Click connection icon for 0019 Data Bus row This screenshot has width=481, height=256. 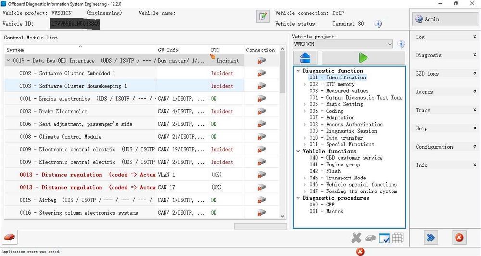pyautogui.click(x=261, y=61)
